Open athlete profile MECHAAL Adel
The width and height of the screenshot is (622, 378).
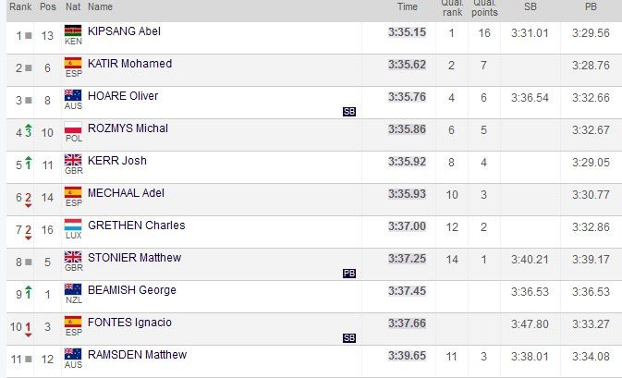point(126,193)
